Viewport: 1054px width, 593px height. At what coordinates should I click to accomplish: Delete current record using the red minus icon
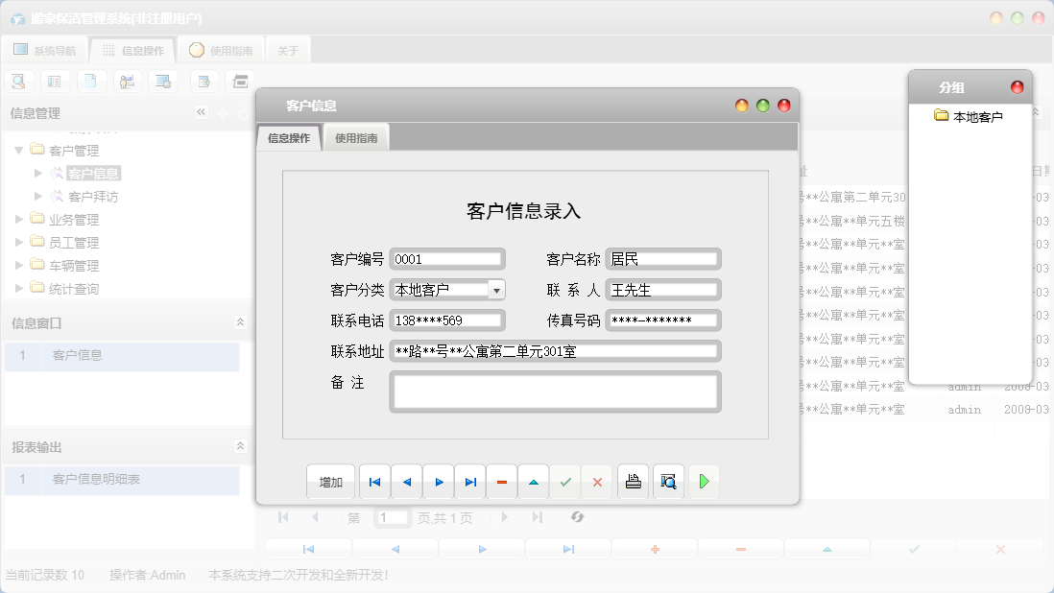[x=502, y=482]
